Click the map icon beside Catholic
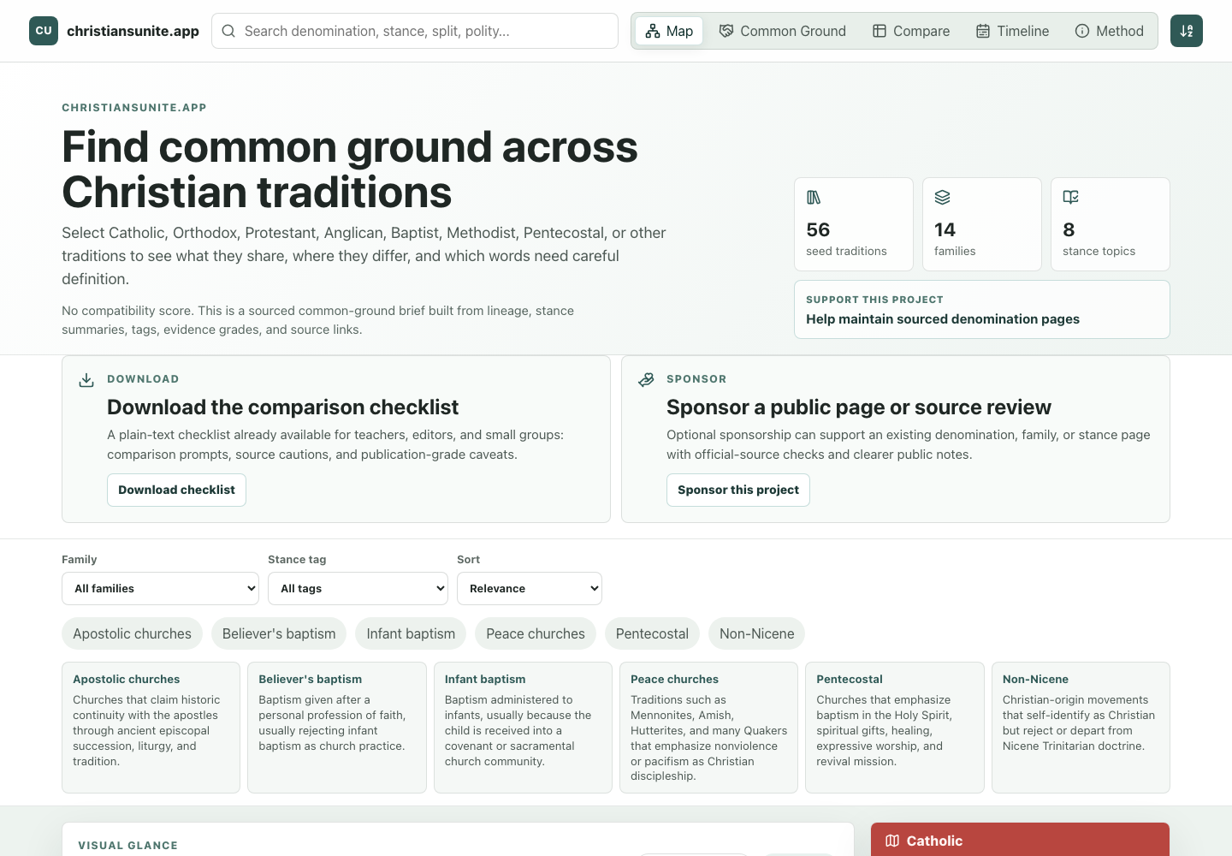 [x=892, y=841]
